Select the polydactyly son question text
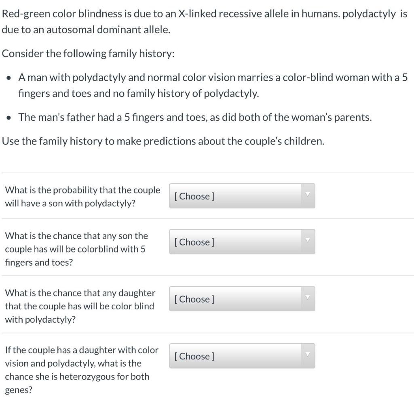The image size is (414, 403). coord(82,197)
